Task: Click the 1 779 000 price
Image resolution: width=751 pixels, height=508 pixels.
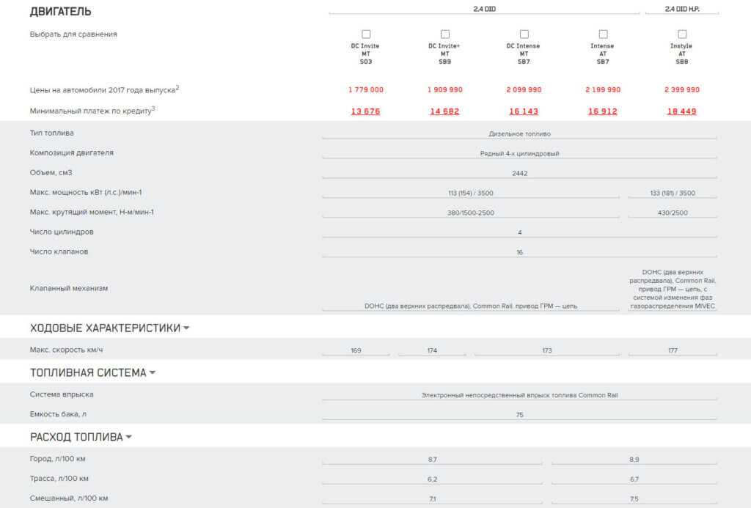Action: tap(365, 89)
